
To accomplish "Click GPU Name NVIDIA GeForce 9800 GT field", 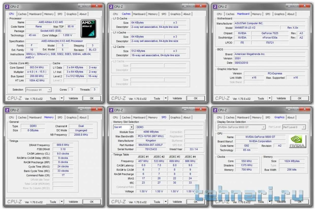I will pyautogui.click(x=260, y=137).
